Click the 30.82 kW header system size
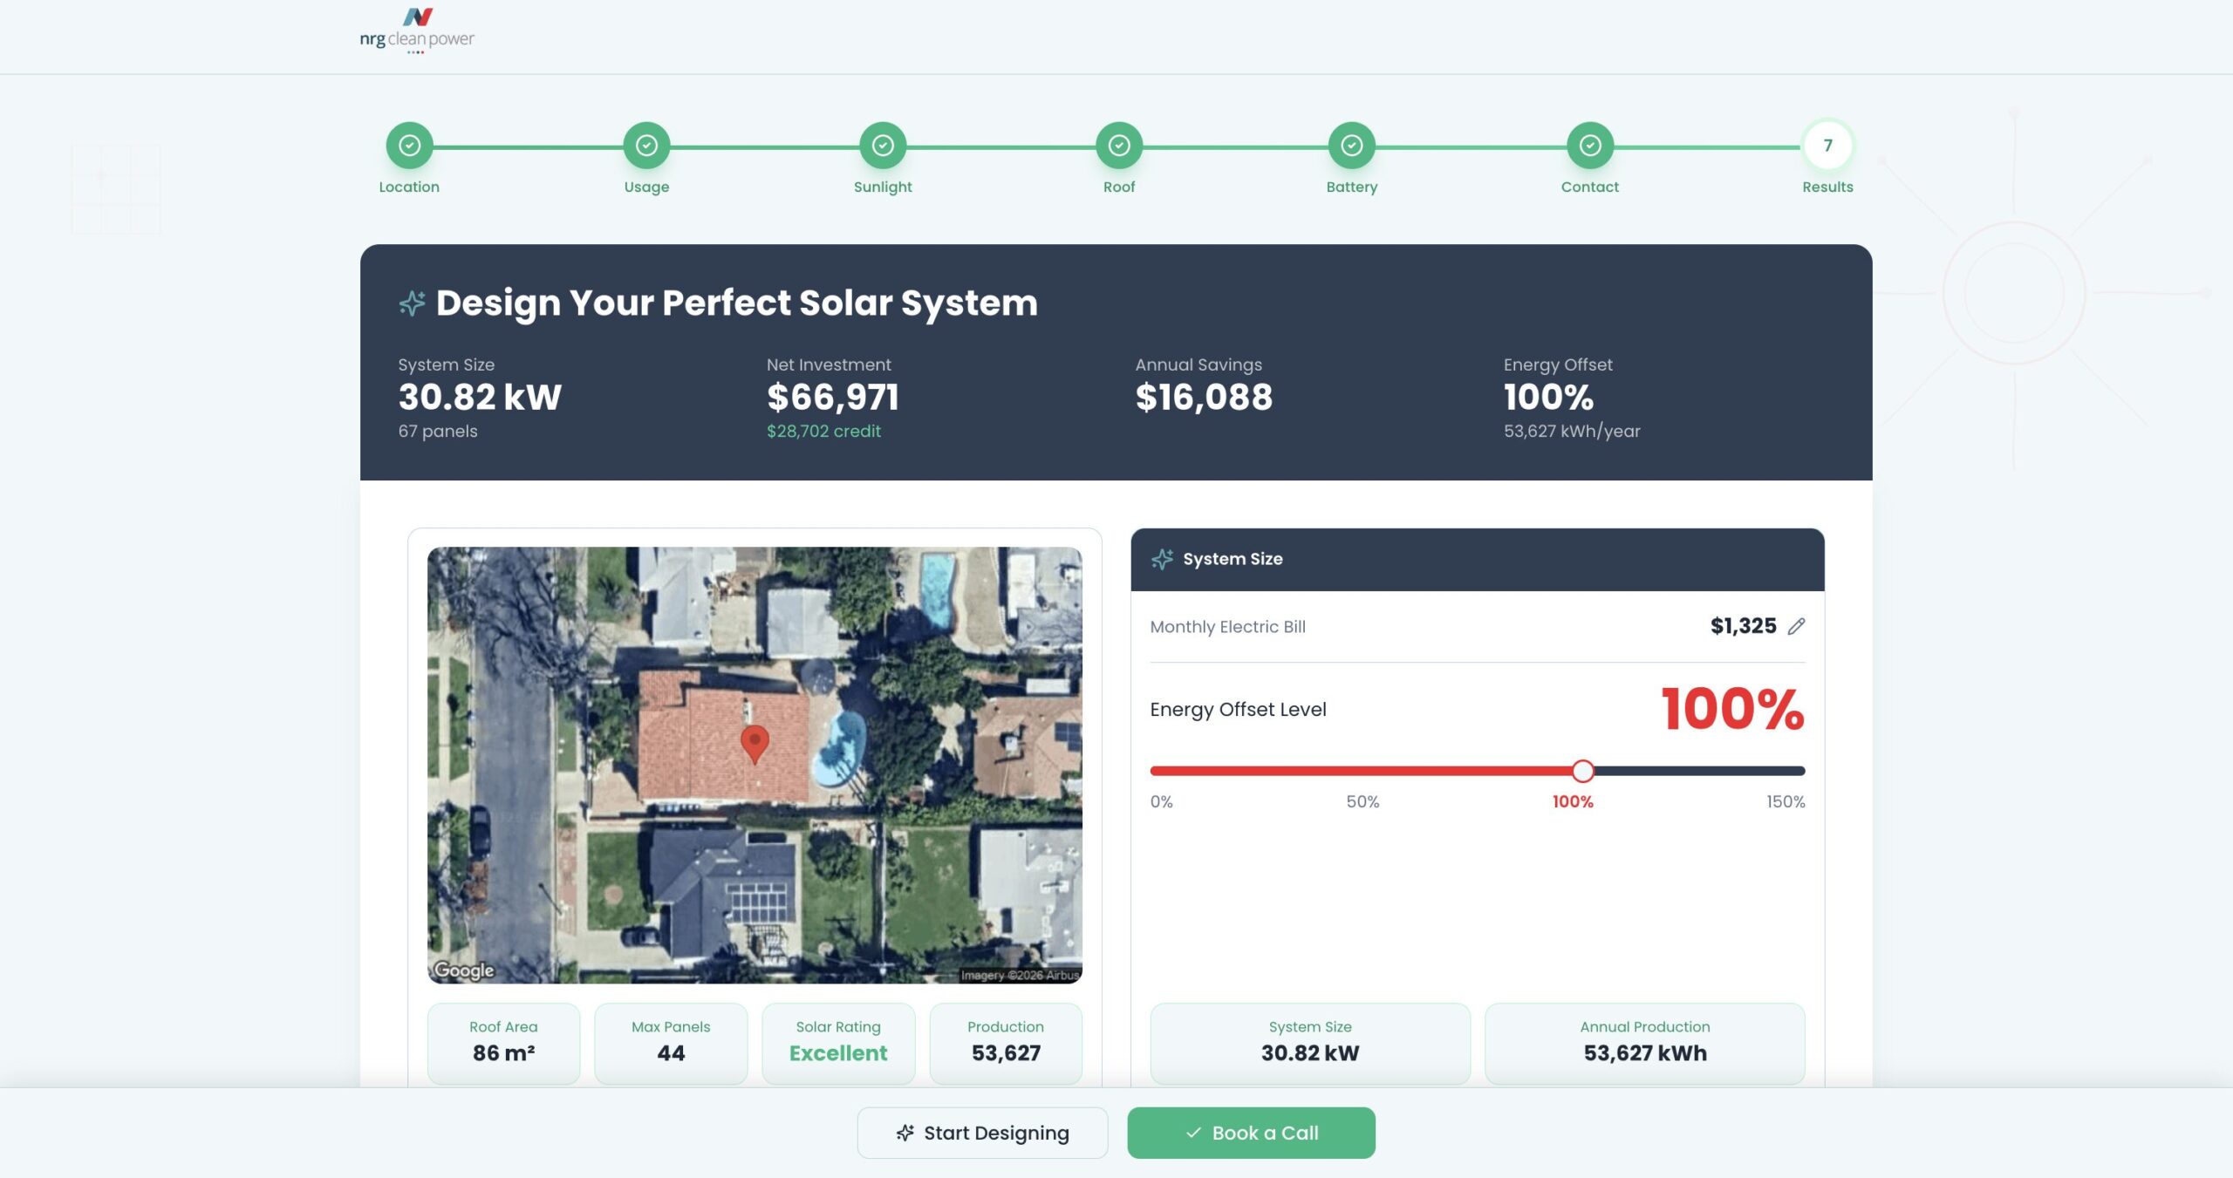The height and width of the screenshot is (1178, 2233). click(x=480, y=398)
